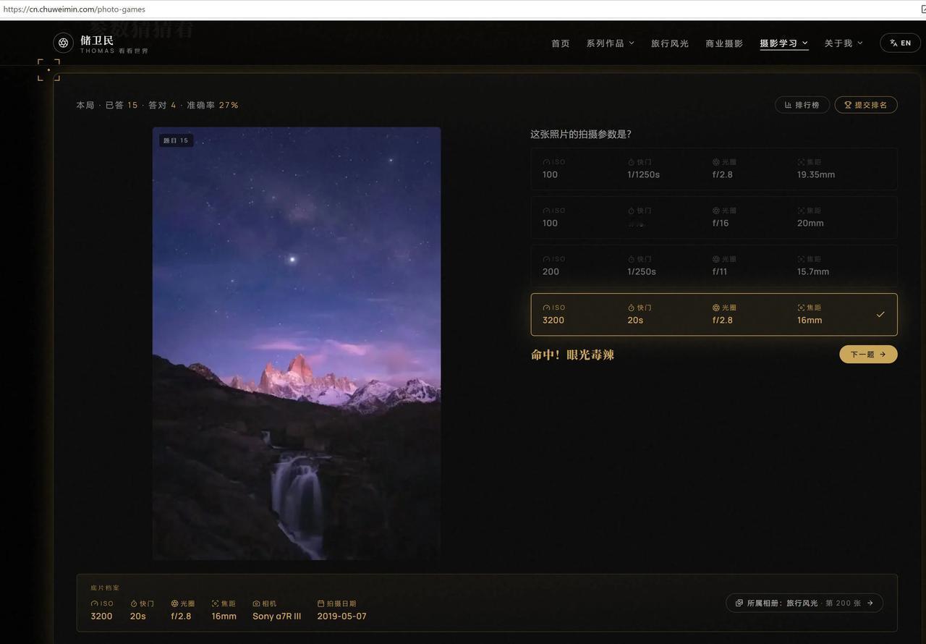
Task: Choose the ISO 100 f/16 20mm option
Action: [x=714, y=217]
